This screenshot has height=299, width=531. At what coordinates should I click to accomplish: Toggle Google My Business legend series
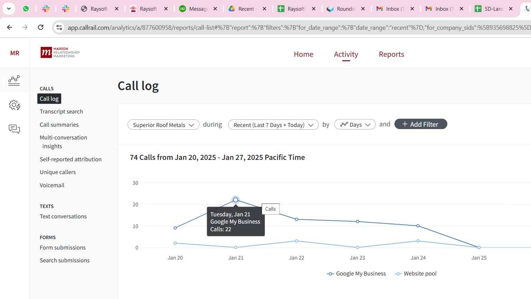pos(356,273)
